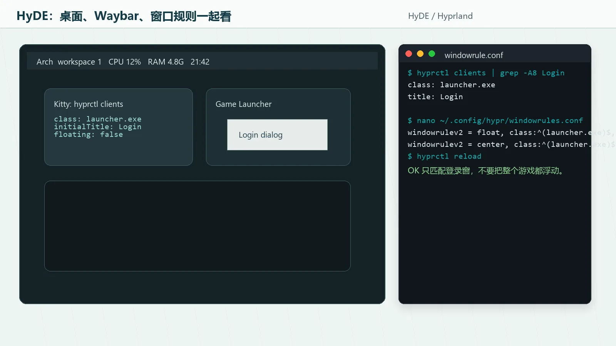Click the Kitty: hyprctl clients window title

coord(89,104)
